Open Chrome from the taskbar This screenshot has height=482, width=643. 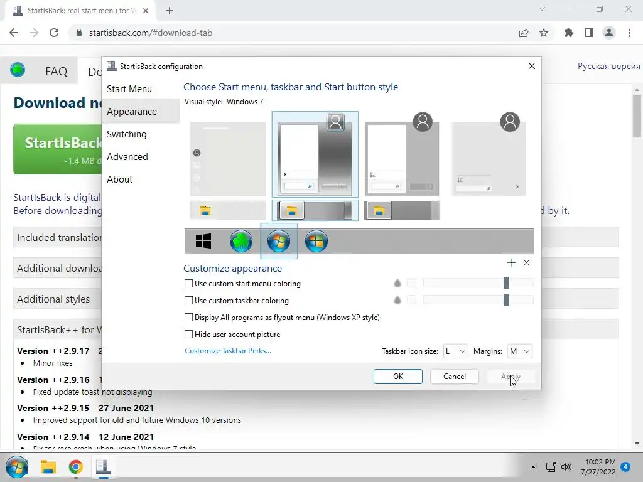point(75,467)
